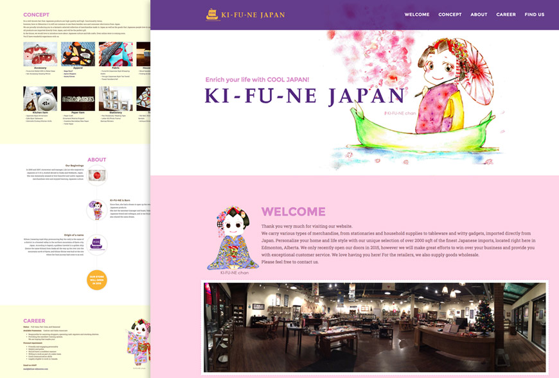This screenshot has width=559, height=378.
Task: Click the orange store opening circle
Action: click(96, 280)
